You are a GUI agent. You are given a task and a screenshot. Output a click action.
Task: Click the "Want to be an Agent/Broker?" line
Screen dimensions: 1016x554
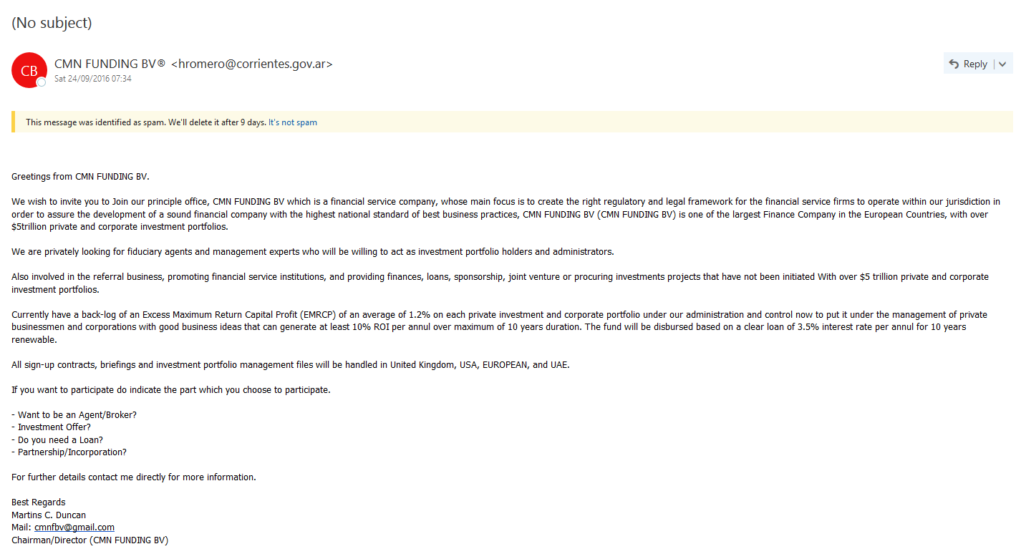click(74, 415)
